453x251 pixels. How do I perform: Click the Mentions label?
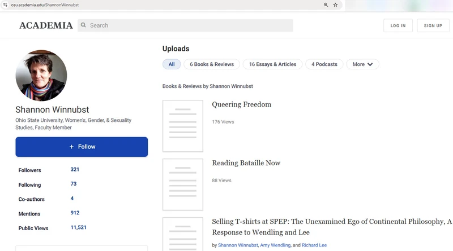point(29,214)
